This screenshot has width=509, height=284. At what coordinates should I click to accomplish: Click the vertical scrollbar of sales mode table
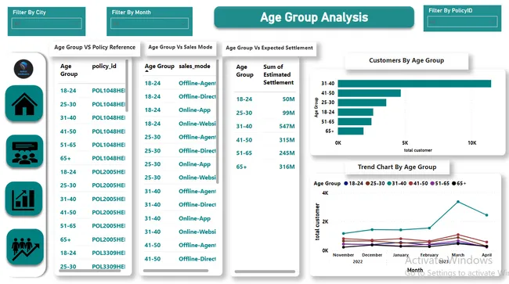tap(217, 121)
